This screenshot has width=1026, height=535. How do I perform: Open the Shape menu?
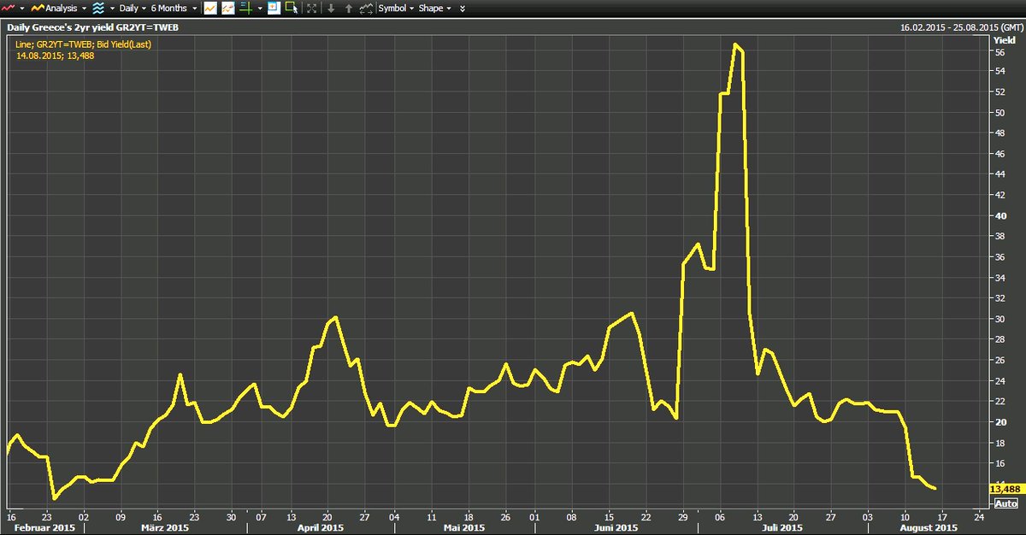(435, 9)
